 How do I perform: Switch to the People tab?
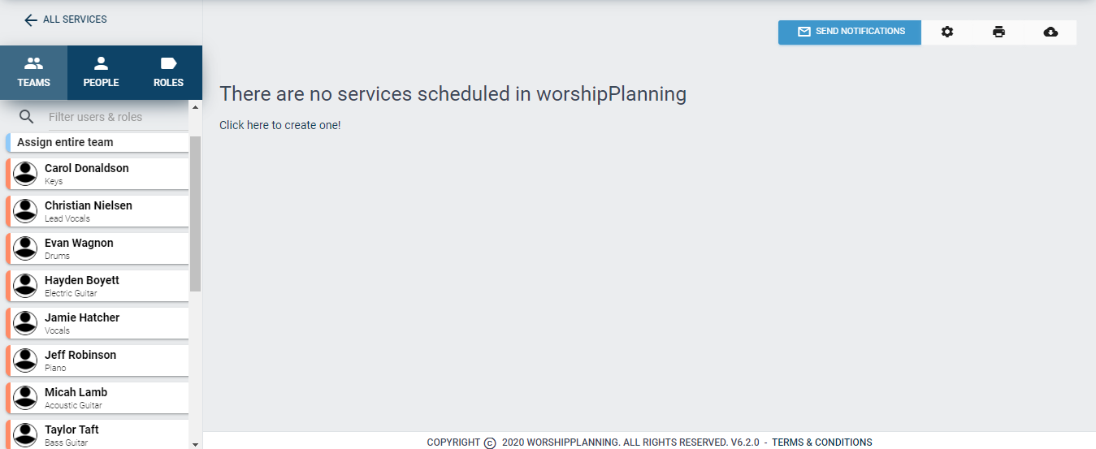click(x=101, y=72)
